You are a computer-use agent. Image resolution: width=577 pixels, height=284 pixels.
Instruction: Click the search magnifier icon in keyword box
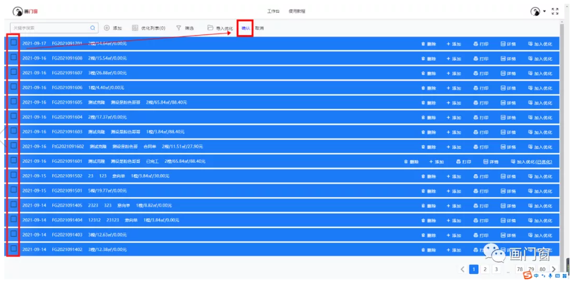pos(93,28)
